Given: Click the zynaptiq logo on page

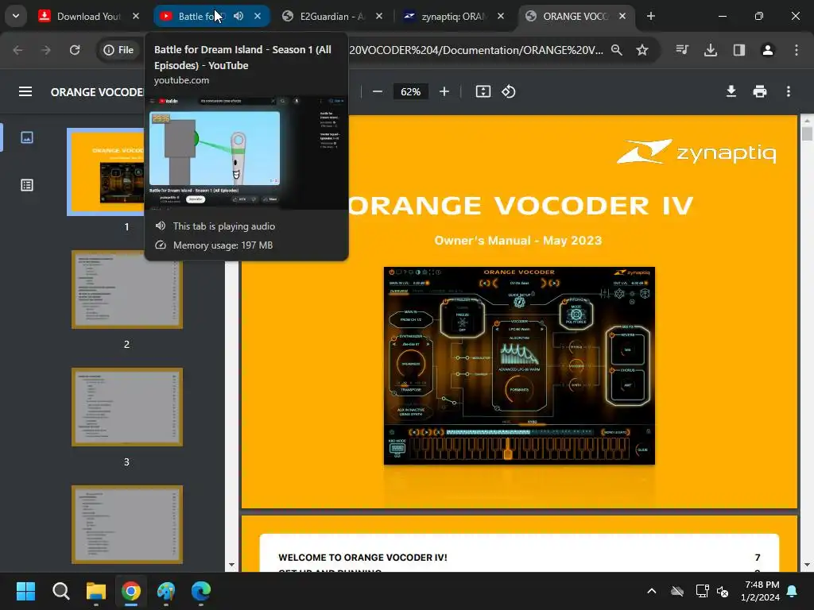Looking at the screenshot, I should 696,152.
